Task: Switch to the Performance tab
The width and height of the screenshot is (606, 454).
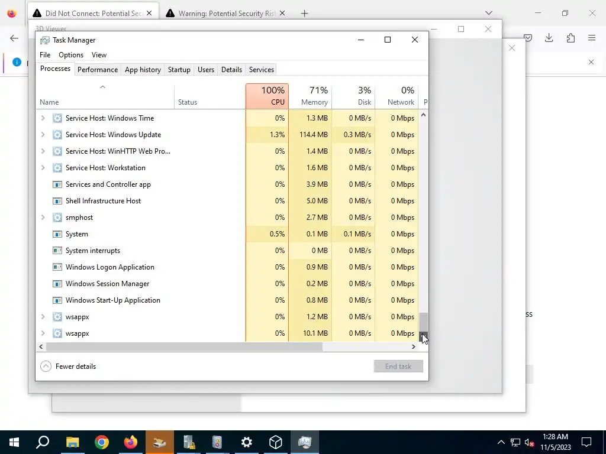Action: (x=98, y=70)
